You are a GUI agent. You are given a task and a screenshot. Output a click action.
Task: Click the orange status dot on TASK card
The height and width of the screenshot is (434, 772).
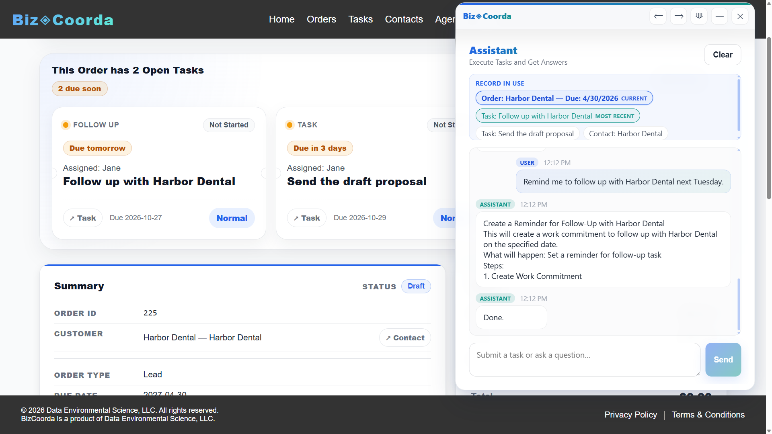289,125
